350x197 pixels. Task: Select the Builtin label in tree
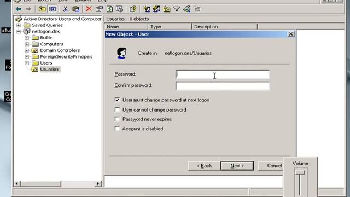[46, 38]
